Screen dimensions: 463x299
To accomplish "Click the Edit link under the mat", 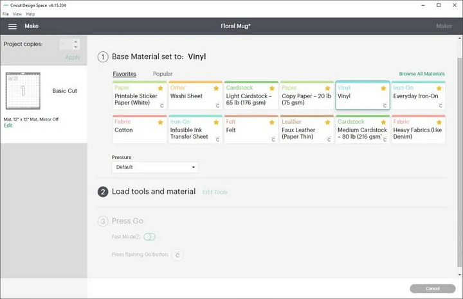I will pos(8,126).
